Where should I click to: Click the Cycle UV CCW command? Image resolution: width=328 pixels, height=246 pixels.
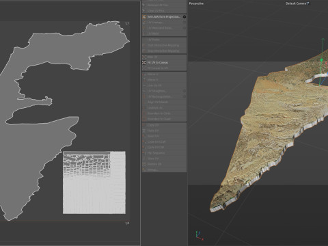click(x=164, y=141)
